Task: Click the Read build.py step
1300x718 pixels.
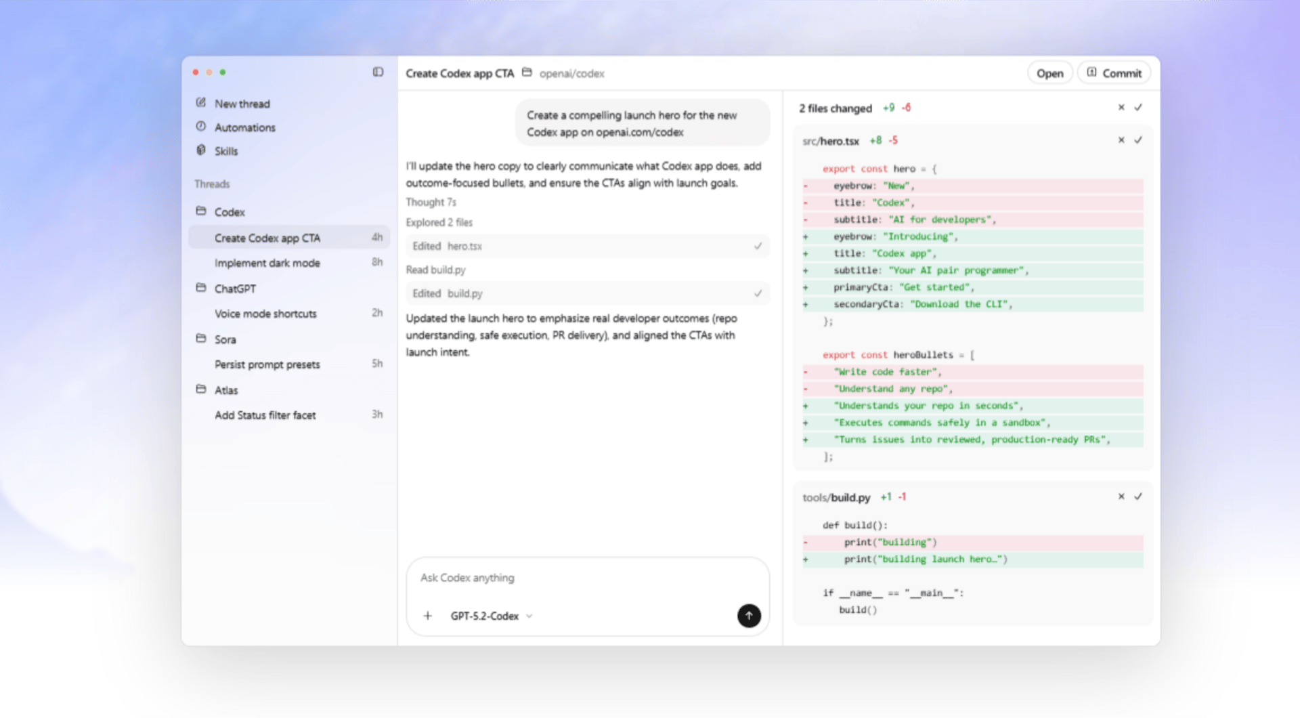Action: (436, 270)
